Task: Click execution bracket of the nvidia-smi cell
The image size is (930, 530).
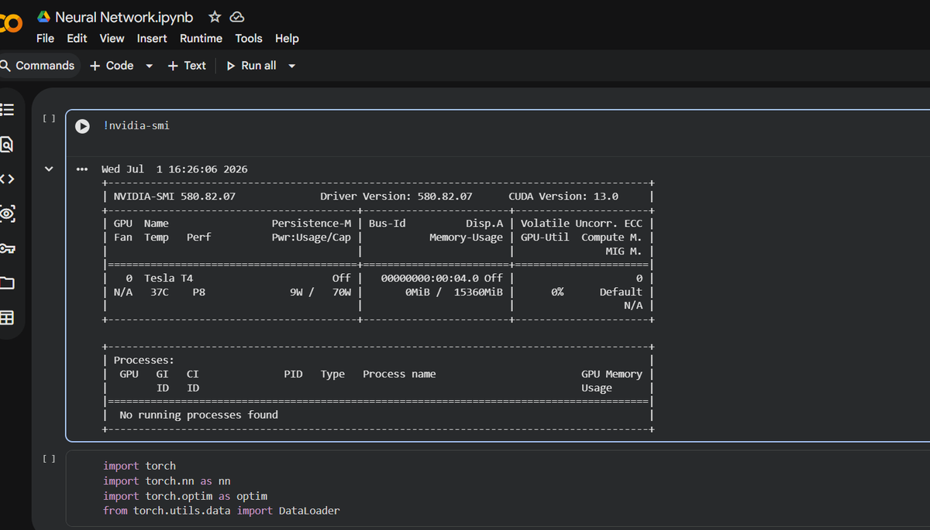Action: click(x=49, y=118)
